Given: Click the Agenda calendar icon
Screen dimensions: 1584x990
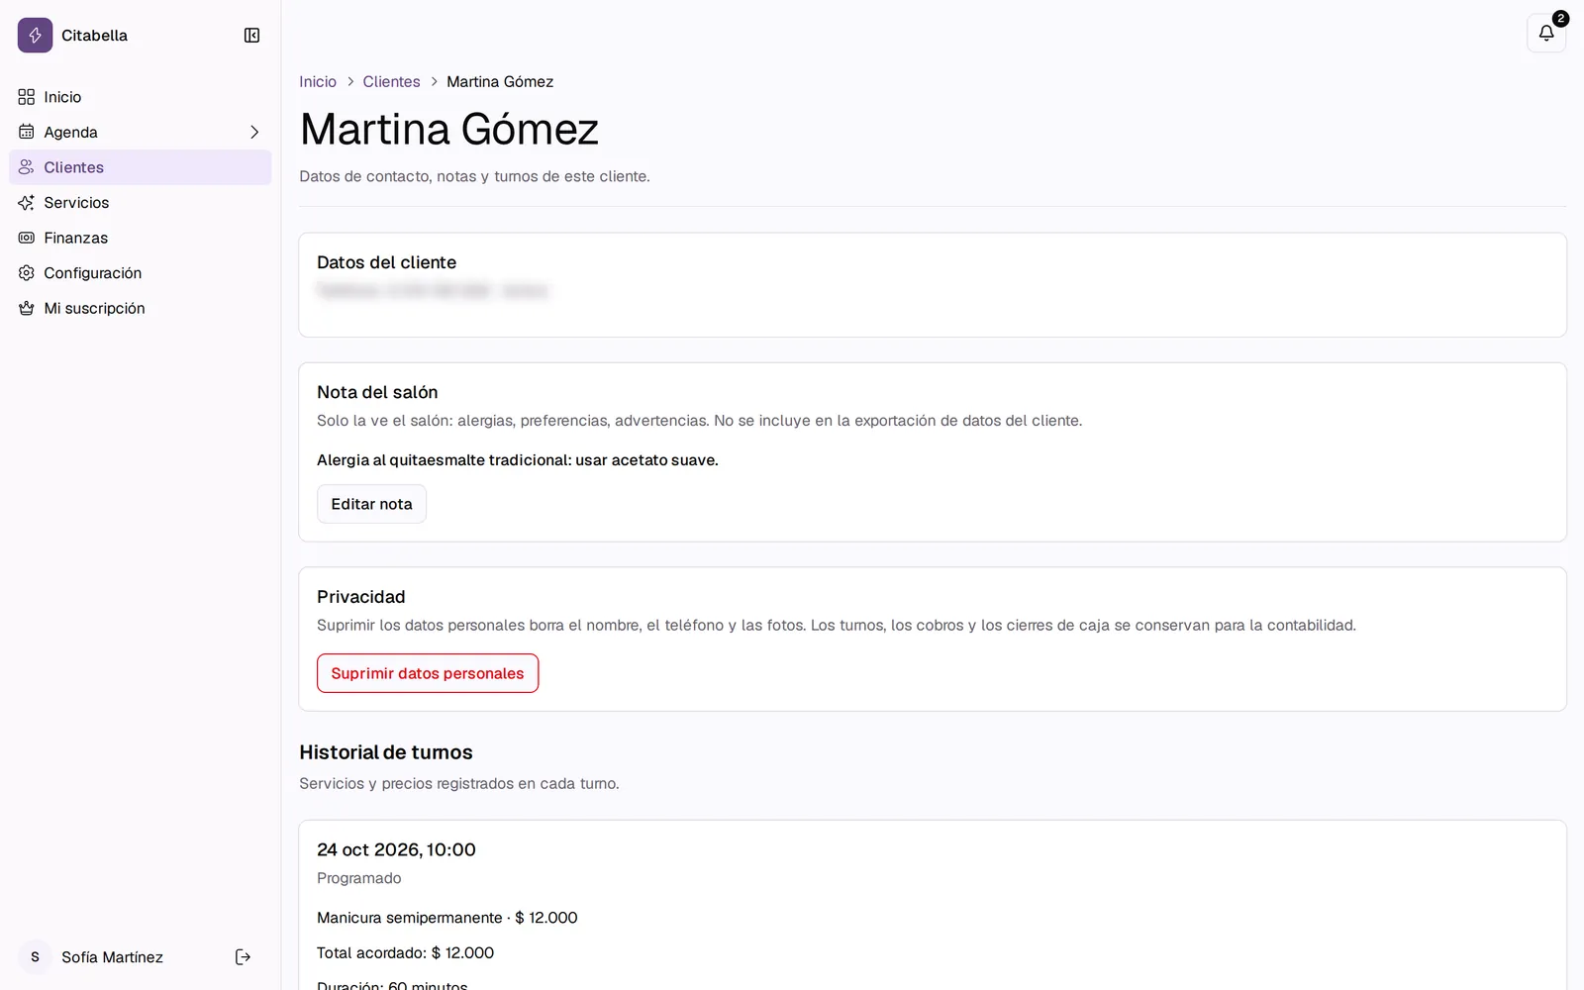Looking at the screenshot, I should pos(27,132).
